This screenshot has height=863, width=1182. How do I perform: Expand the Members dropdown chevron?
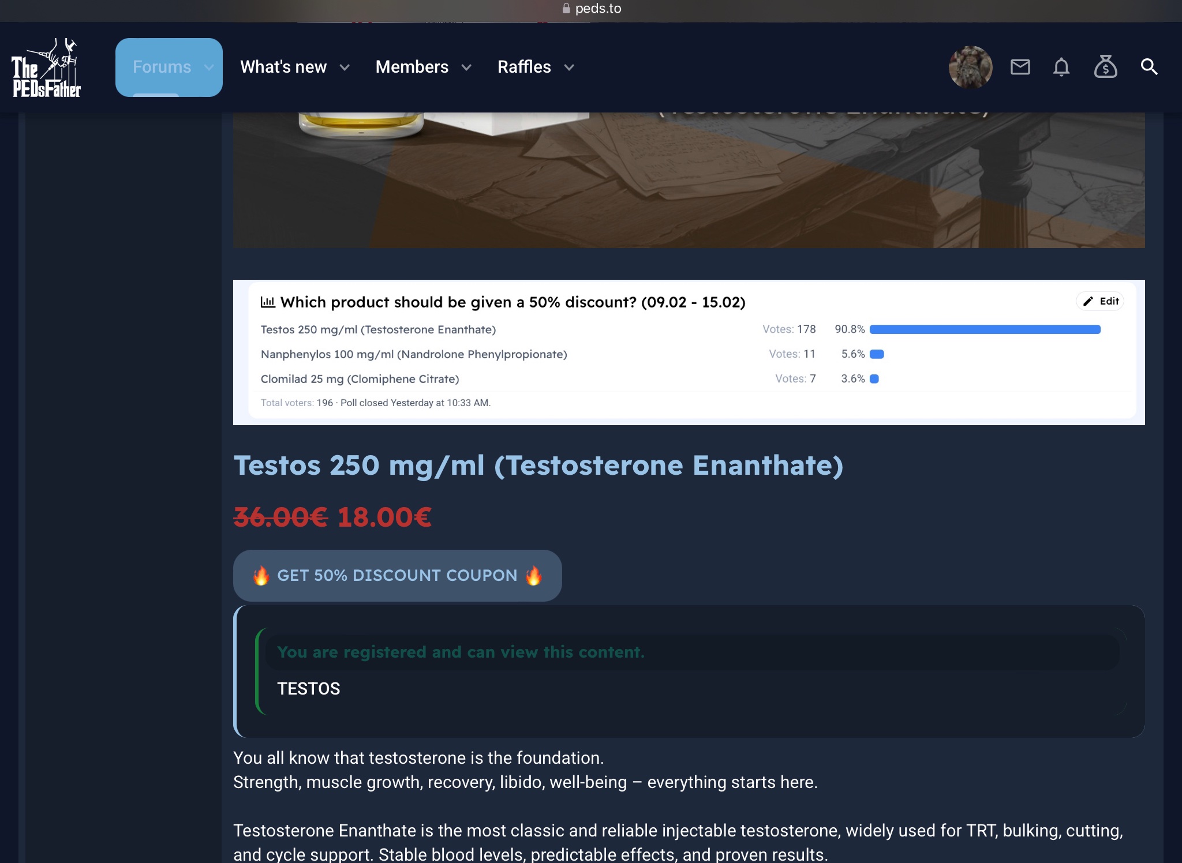(466, 67)
